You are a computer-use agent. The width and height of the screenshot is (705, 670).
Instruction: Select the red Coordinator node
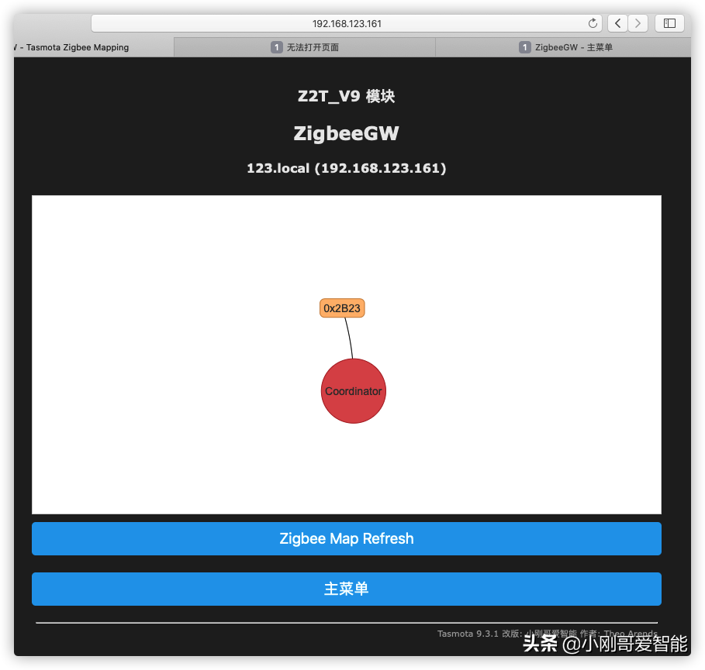point(354,390)
